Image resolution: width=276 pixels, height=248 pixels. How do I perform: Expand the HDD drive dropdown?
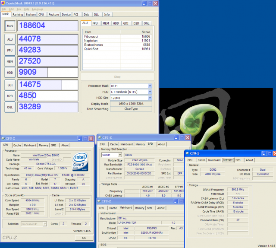click(x=150, y=92)
